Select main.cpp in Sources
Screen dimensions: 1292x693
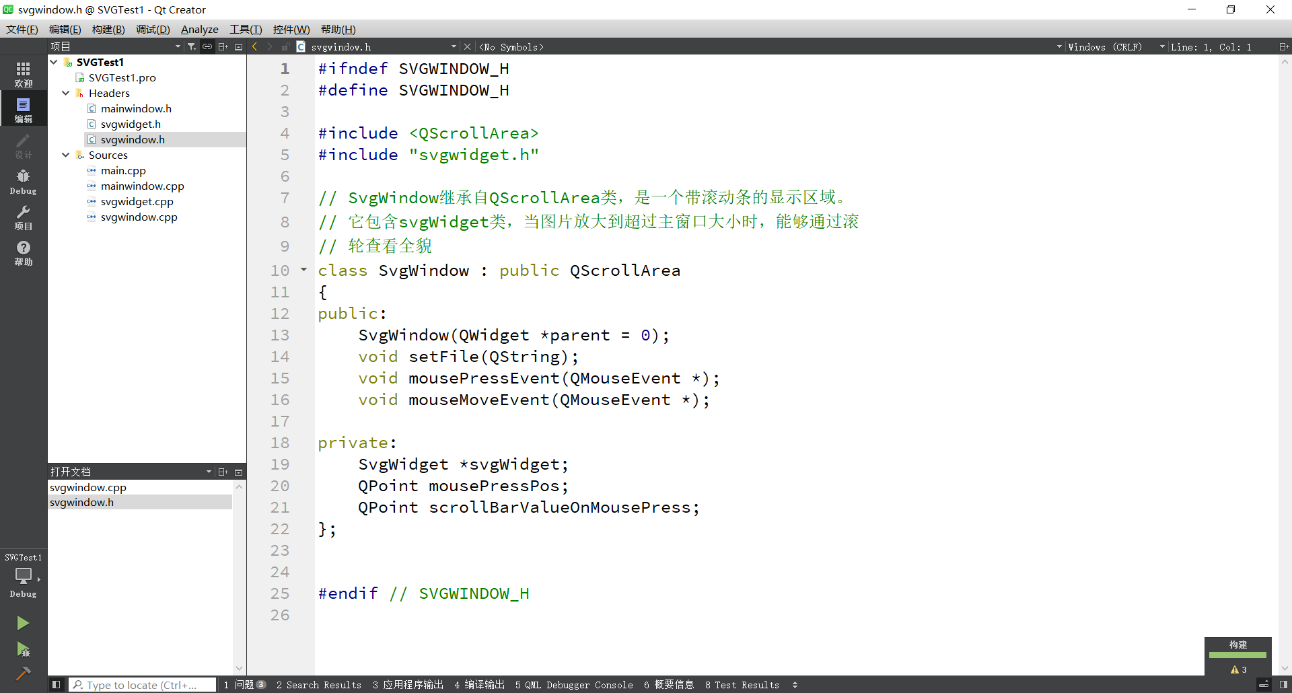(123, 170)
